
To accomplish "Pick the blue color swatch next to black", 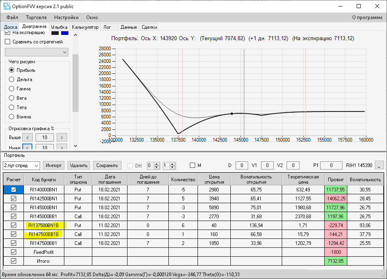I will point(65,33).
